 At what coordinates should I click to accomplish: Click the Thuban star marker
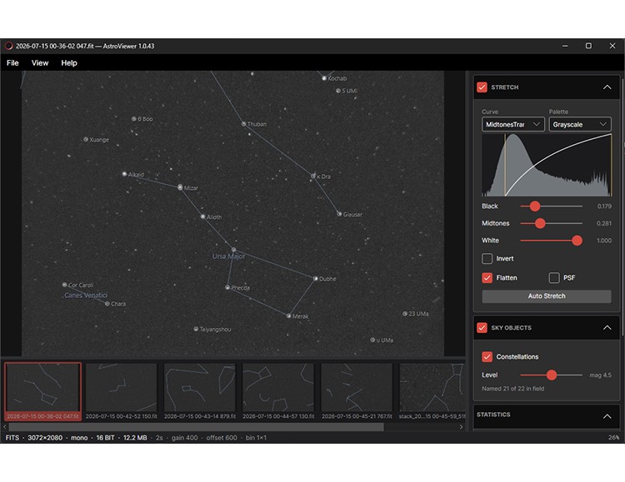point(243,124)
